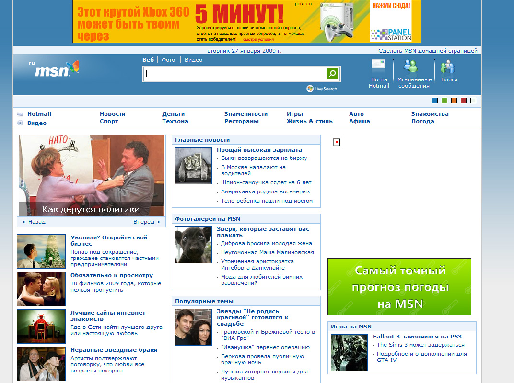This screenshot has width=514, height=383.
Task: Open the Почта Hotmail text link
Action: click(x=379, y=82)
